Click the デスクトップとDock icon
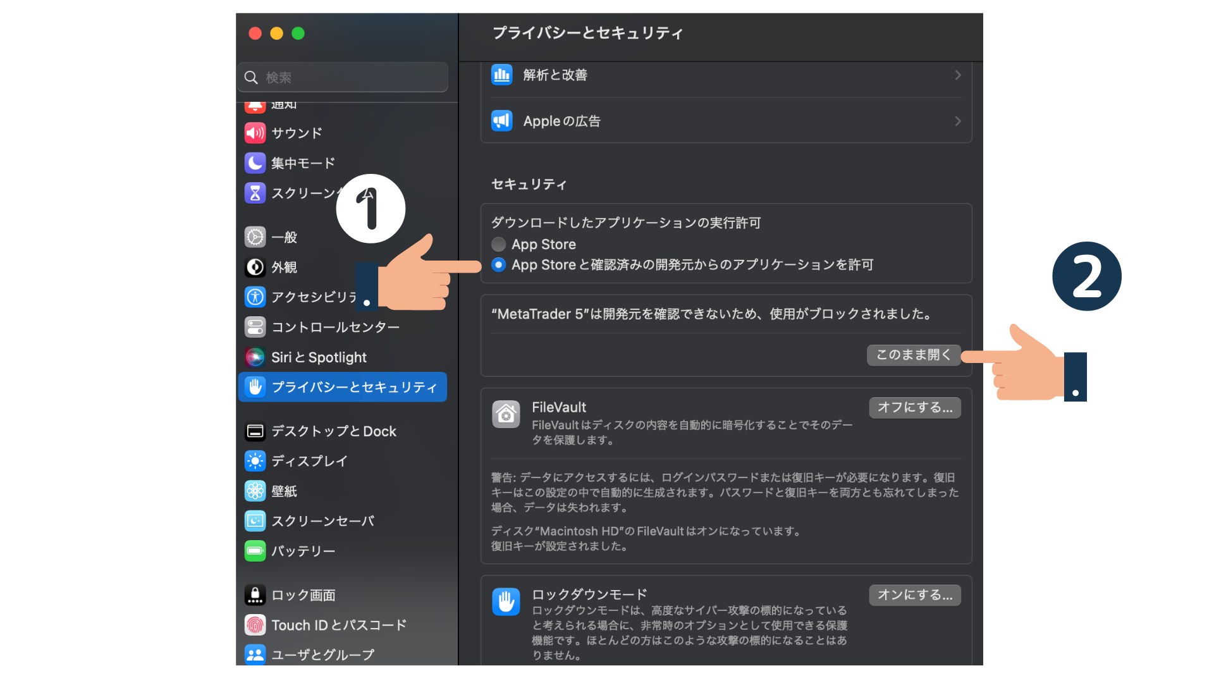This screenshot has height=683, width=1214. (x=255, y=431)
